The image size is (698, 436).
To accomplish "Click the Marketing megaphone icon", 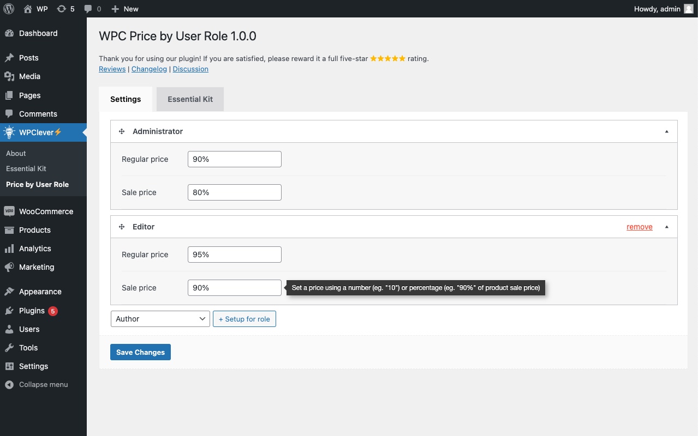I will coord(9,267).
